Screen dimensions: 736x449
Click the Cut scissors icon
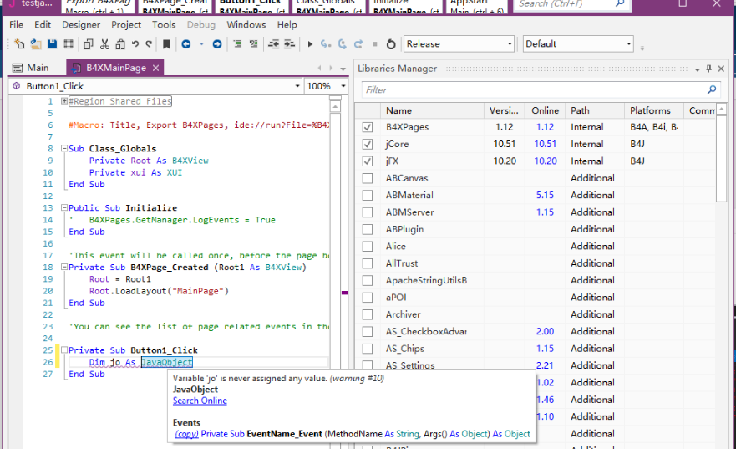coord(105,44)
